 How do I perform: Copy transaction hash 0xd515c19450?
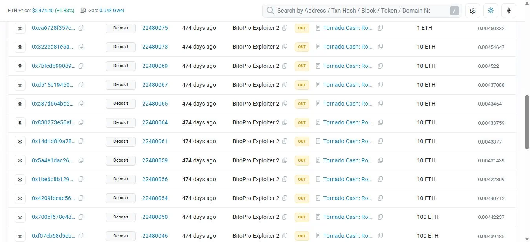(81, 85)
